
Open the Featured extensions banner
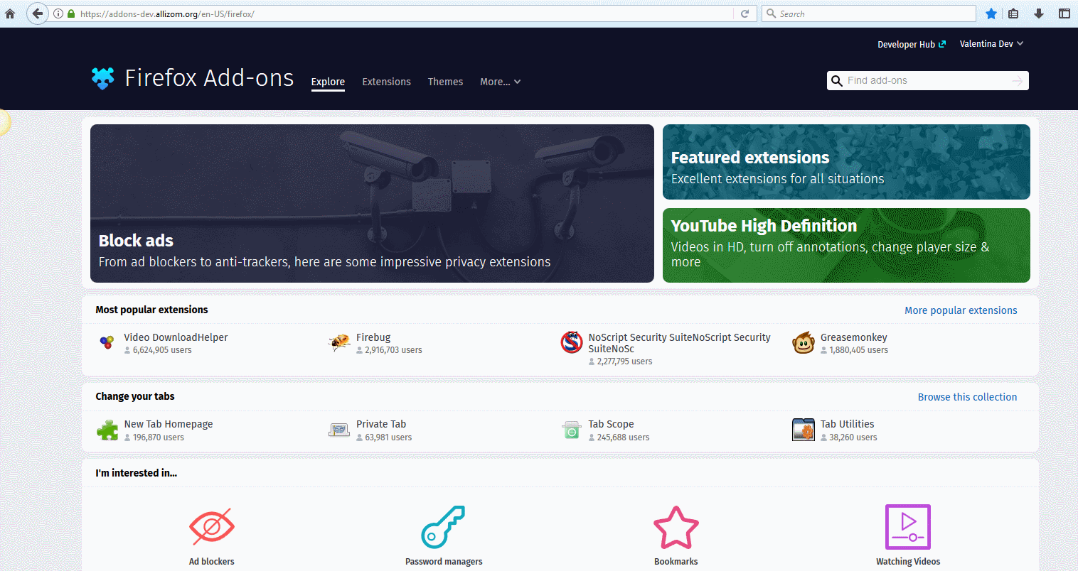coord(846,162)
